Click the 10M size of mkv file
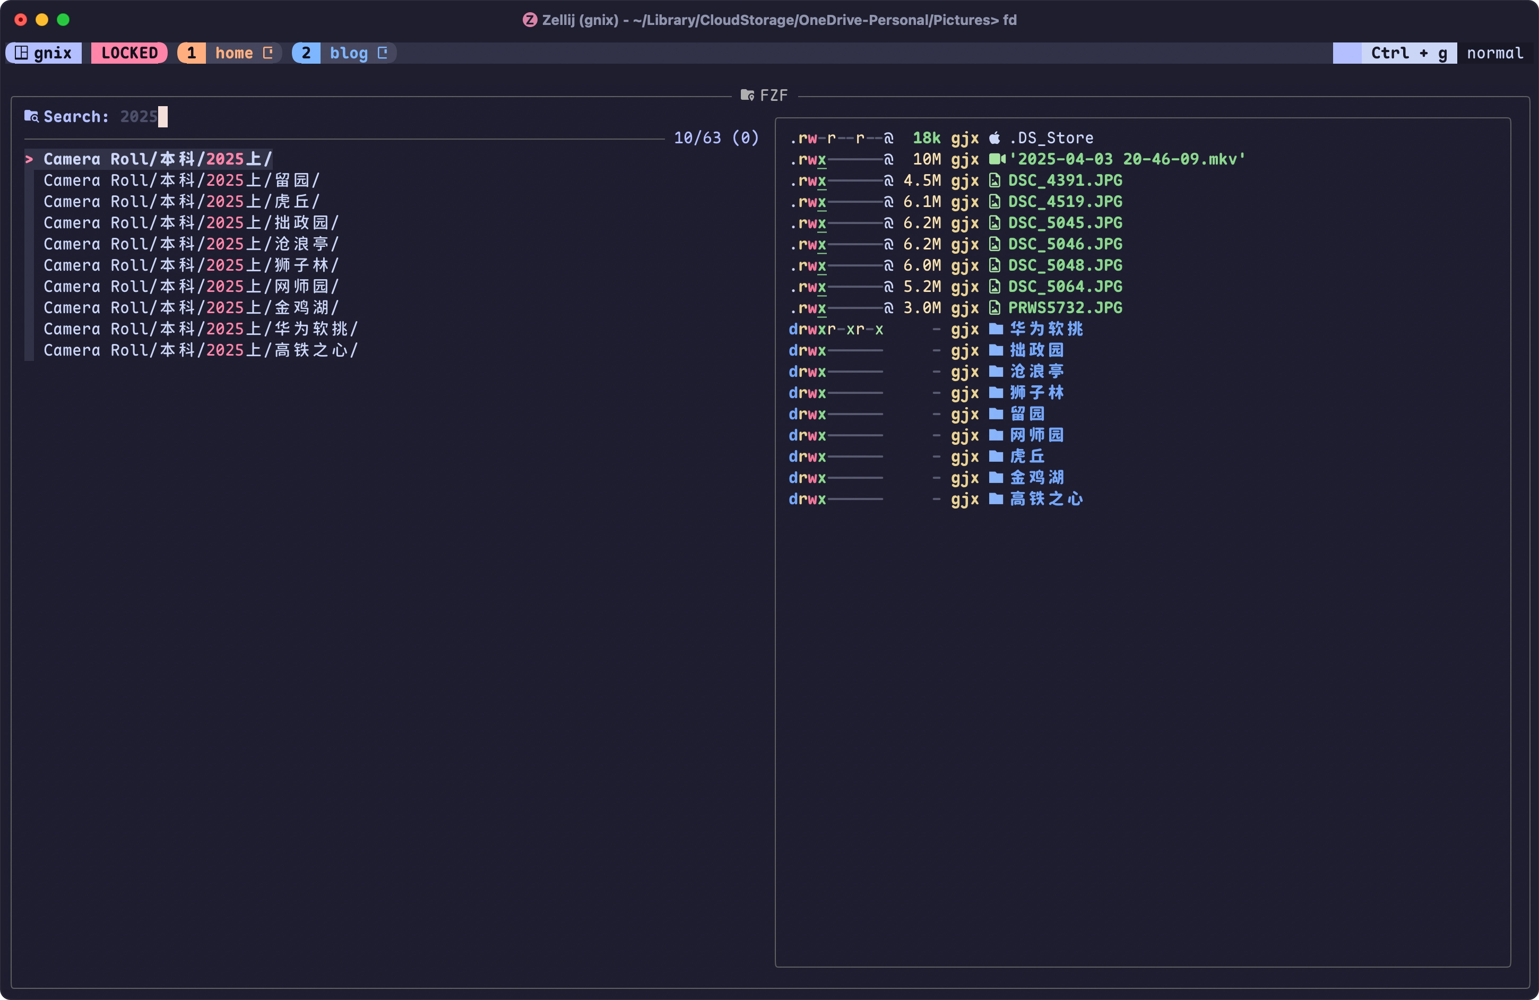Viewport: 1539px width, 1000px height. (x=927, y=159)
